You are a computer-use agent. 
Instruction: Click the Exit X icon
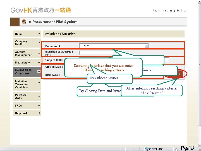[x=185, y=11]
